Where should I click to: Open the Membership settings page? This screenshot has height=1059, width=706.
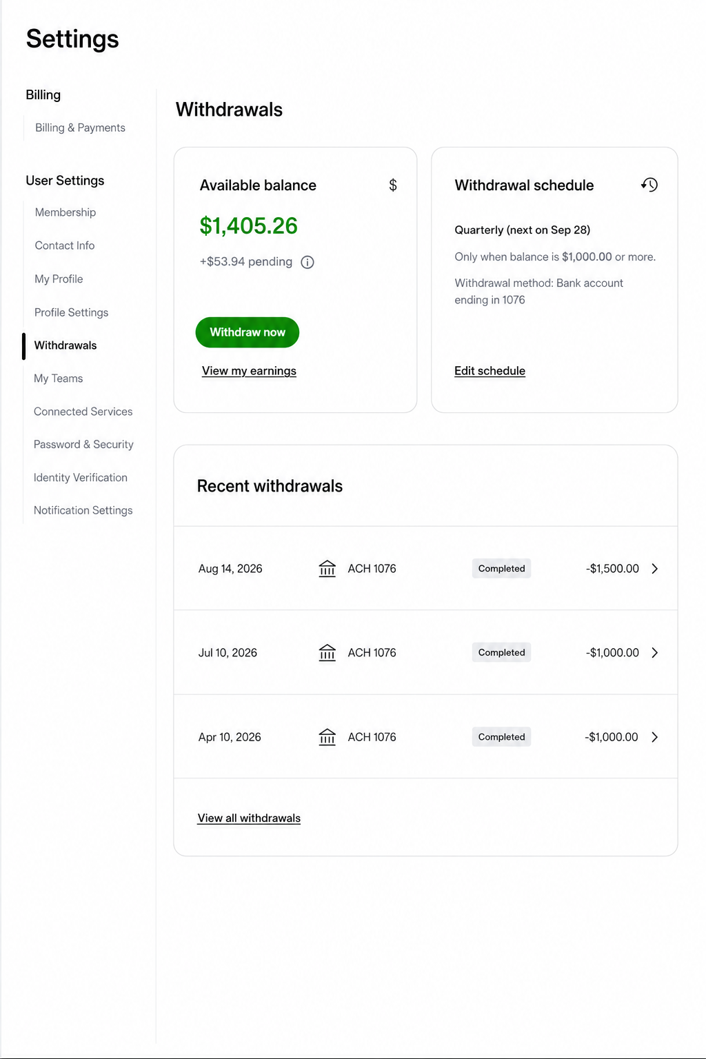coord(65,212)
